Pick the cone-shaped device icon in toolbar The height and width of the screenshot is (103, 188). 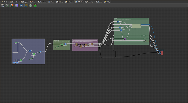click(x=31, y=5)
